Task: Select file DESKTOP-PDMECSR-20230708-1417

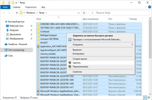Action: click(57, 87)
